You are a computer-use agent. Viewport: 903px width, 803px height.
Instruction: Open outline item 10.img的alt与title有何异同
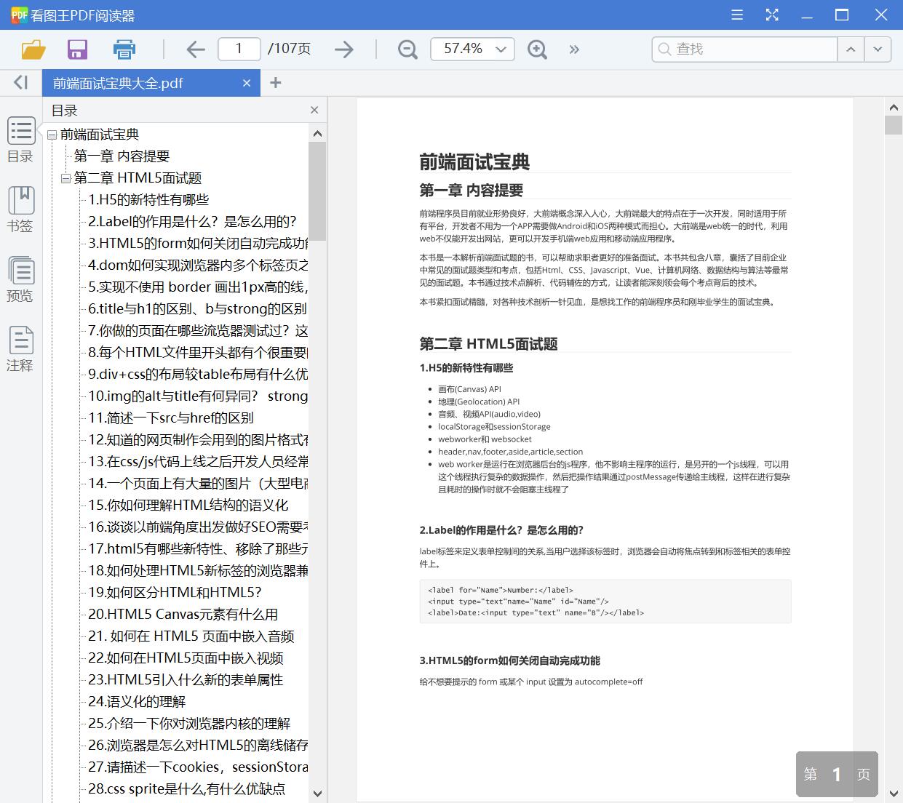click(x=198, y=396)
